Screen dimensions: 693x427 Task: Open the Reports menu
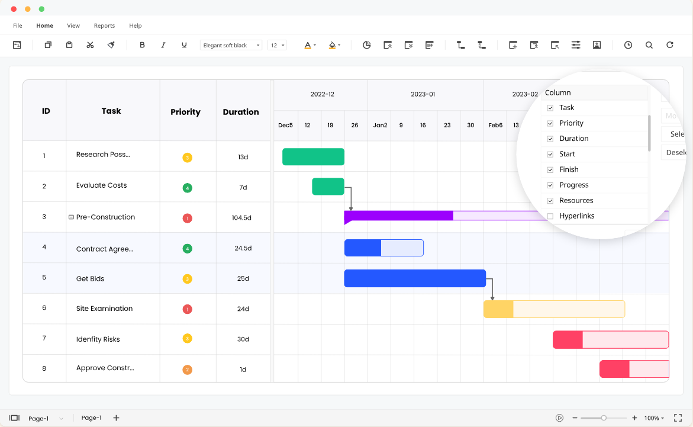[104, 25]
